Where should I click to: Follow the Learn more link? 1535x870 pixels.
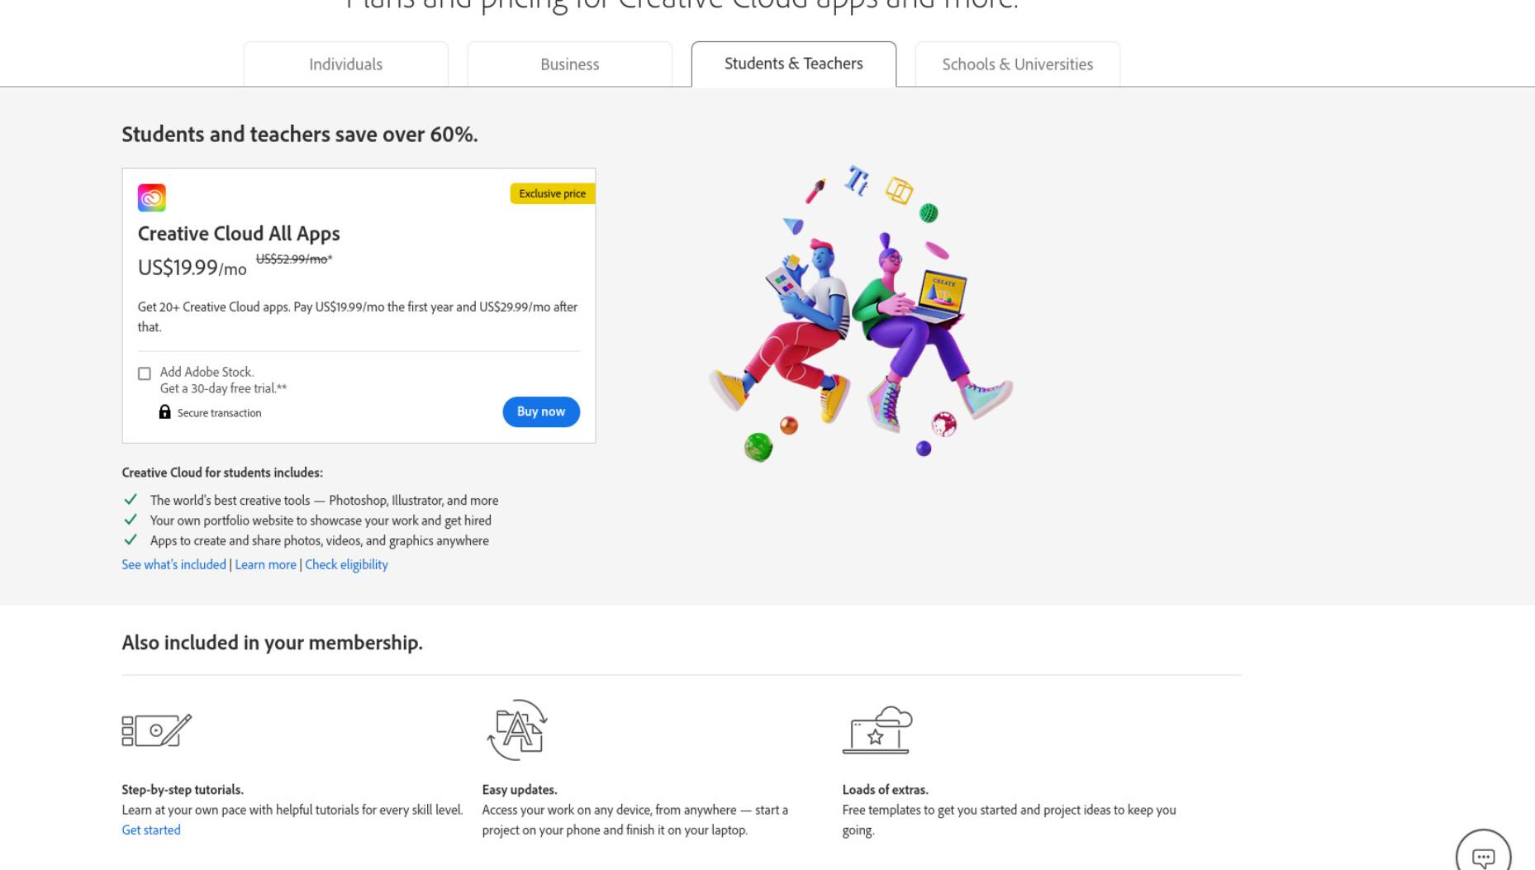(265, 564)
